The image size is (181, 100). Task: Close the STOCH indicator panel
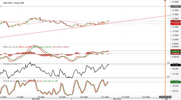click(x=2, y=81)
